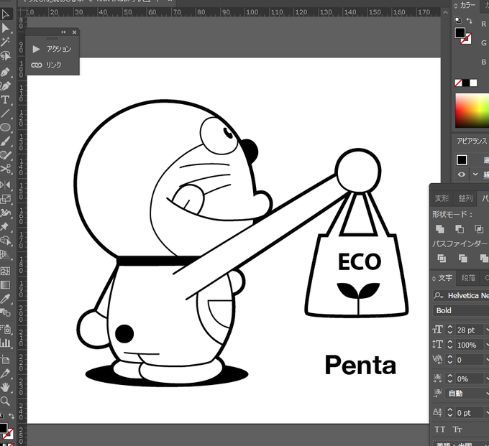Pick a color from the spectrum ramp
489x446 pixels.
point(472,111)
